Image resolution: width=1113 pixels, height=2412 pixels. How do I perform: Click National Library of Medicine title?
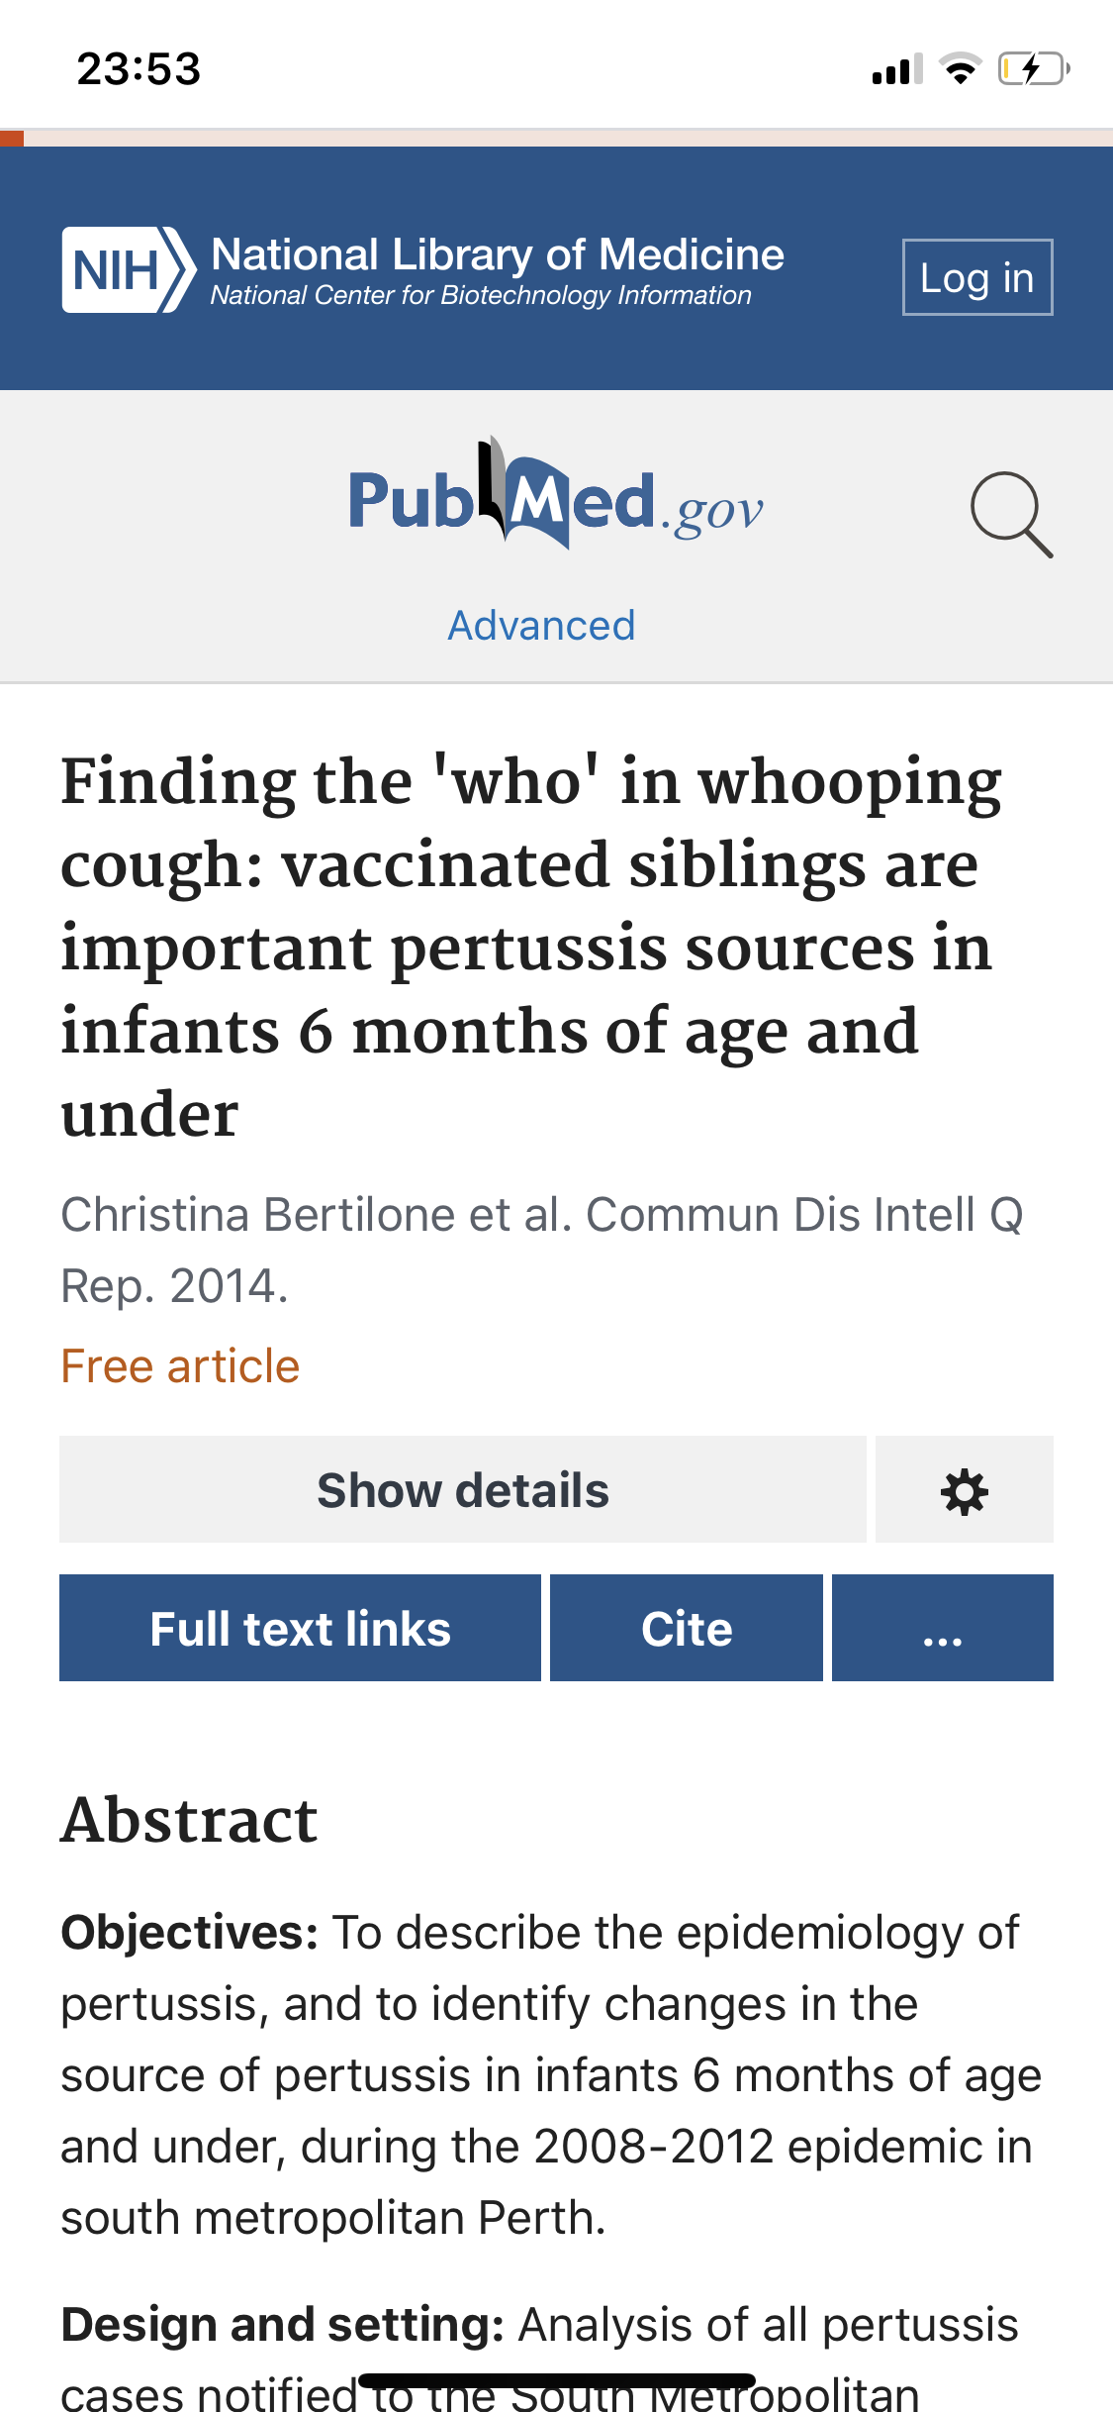tap(498, 255)
